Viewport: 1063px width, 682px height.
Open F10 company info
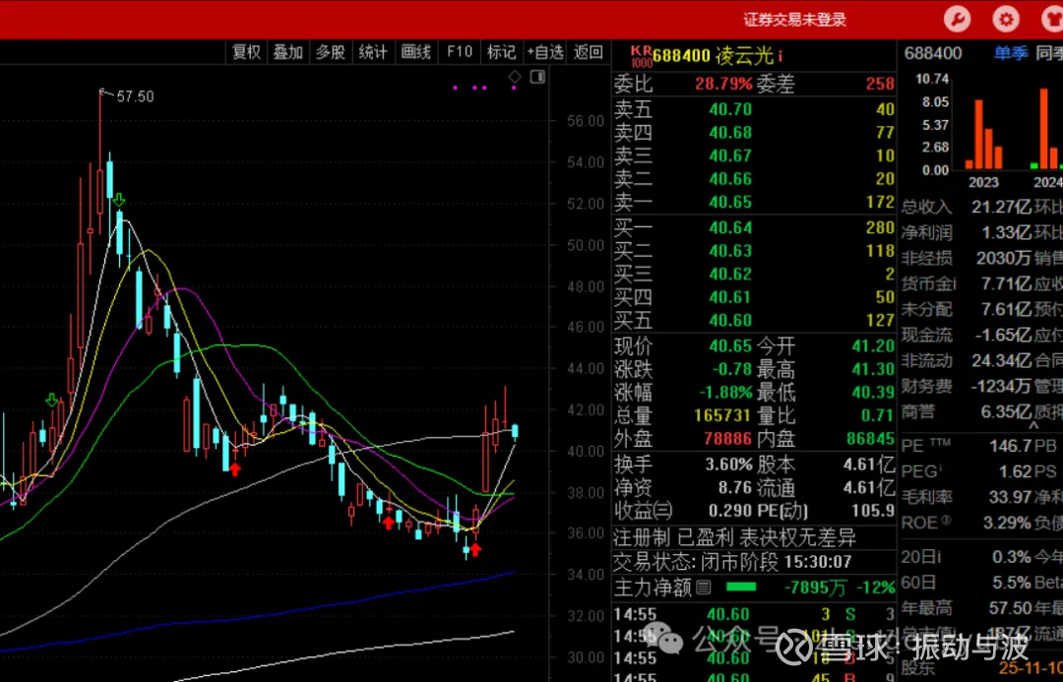tap(459, 52)
